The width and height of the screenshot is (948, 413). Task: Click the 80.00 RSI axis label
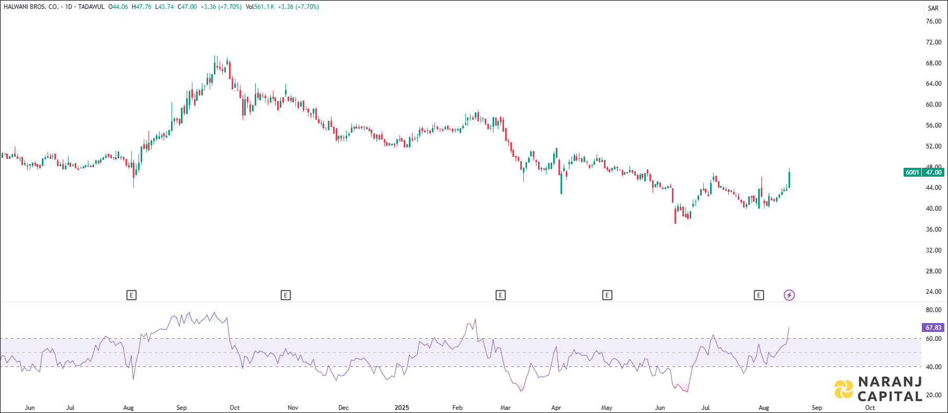coord(934,310)
